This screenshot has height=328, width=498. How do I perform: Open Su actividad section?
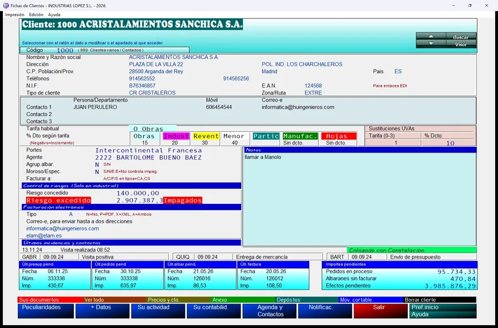click(158, 311)
